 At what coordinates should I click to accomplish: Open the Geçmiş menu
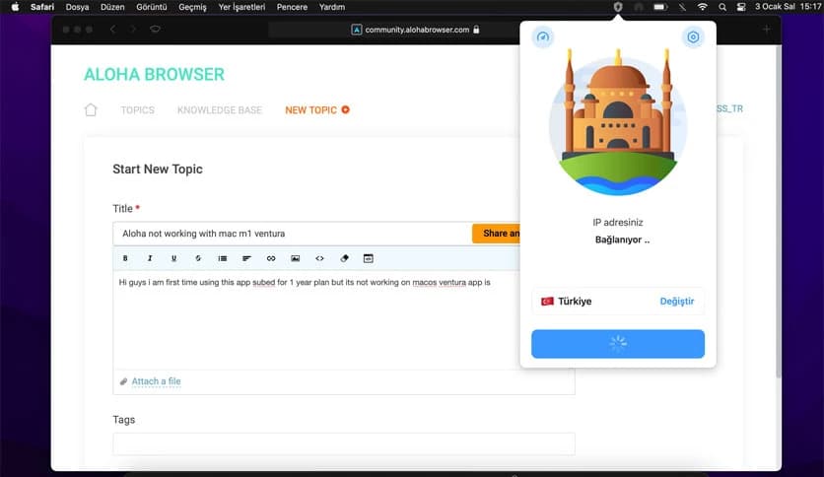(x=192, y=7)
